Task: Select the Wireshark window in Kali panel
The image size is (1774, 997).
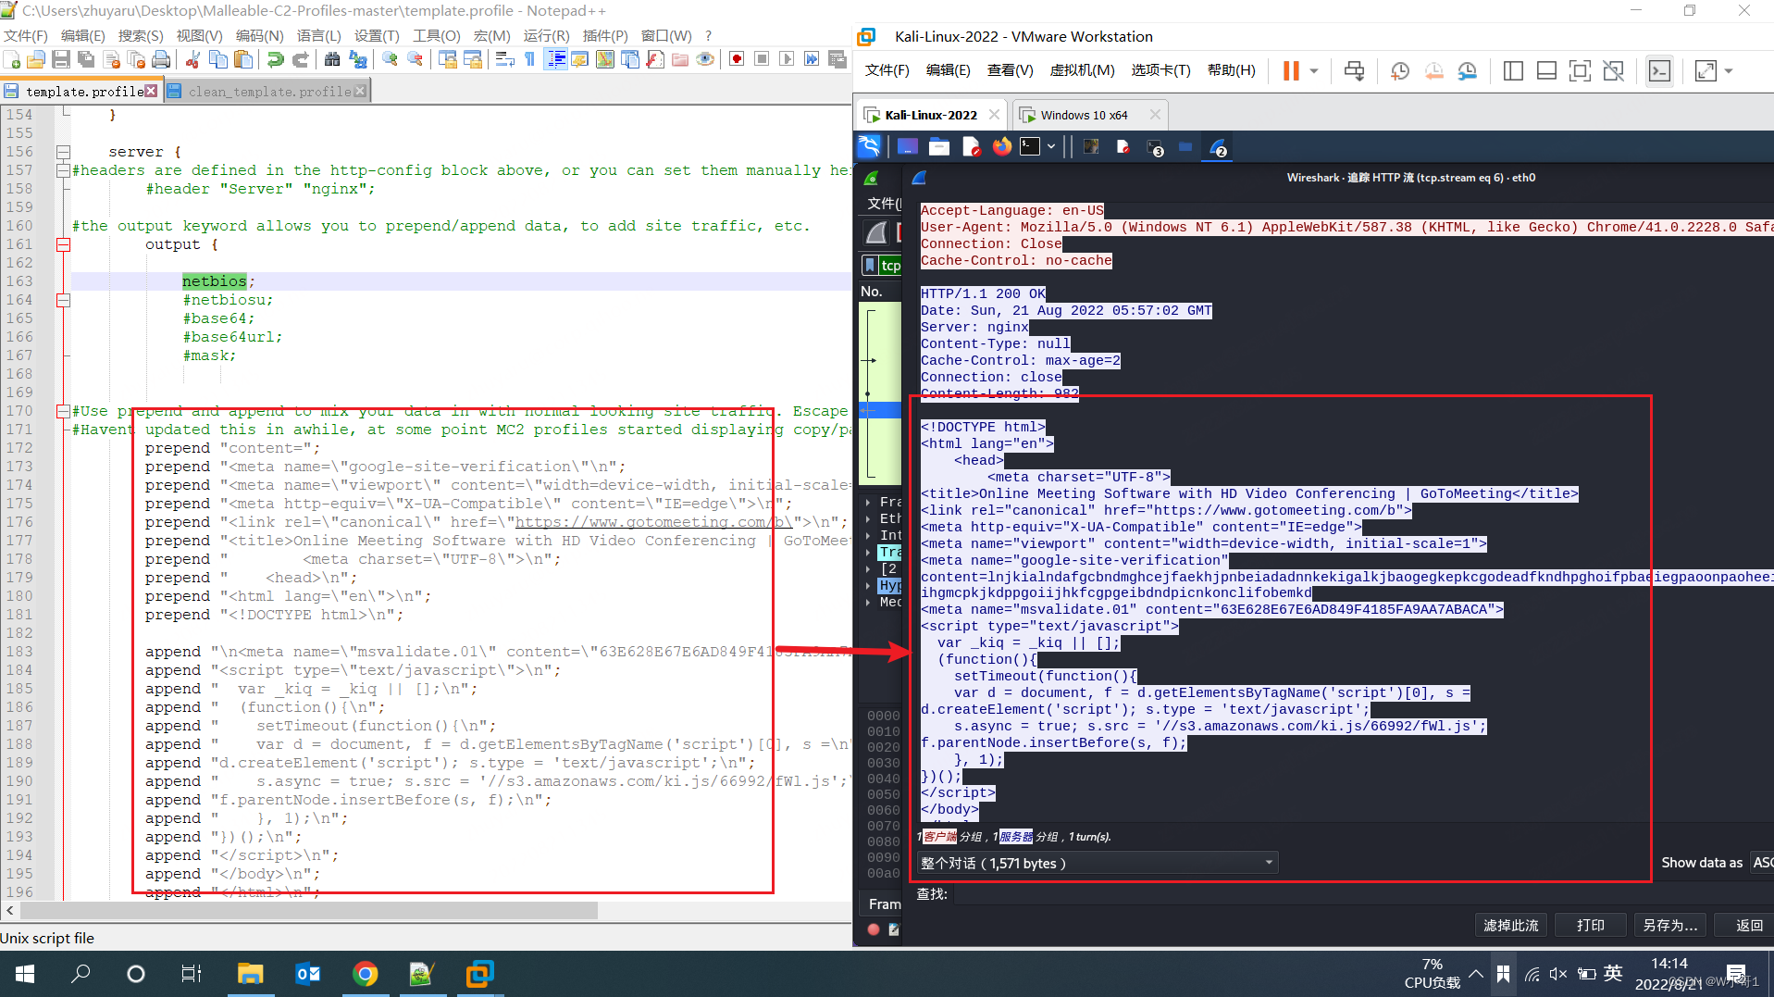Action: click(1218, 147)
